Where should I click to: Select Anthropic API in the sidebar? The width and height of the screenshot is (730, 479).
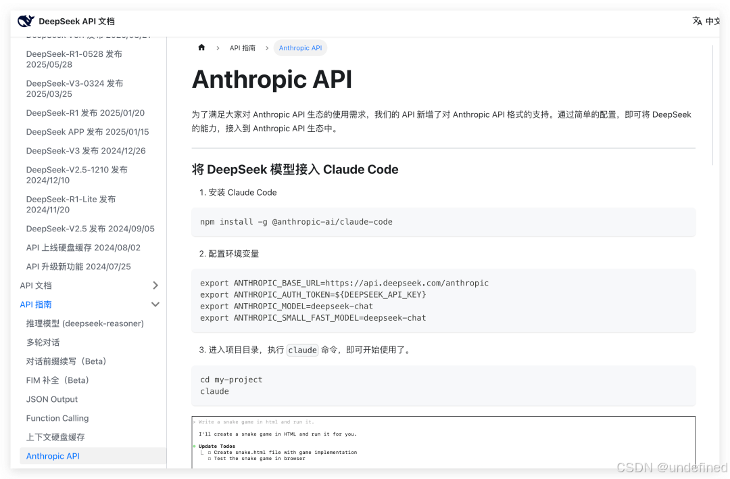pos(93,456)
